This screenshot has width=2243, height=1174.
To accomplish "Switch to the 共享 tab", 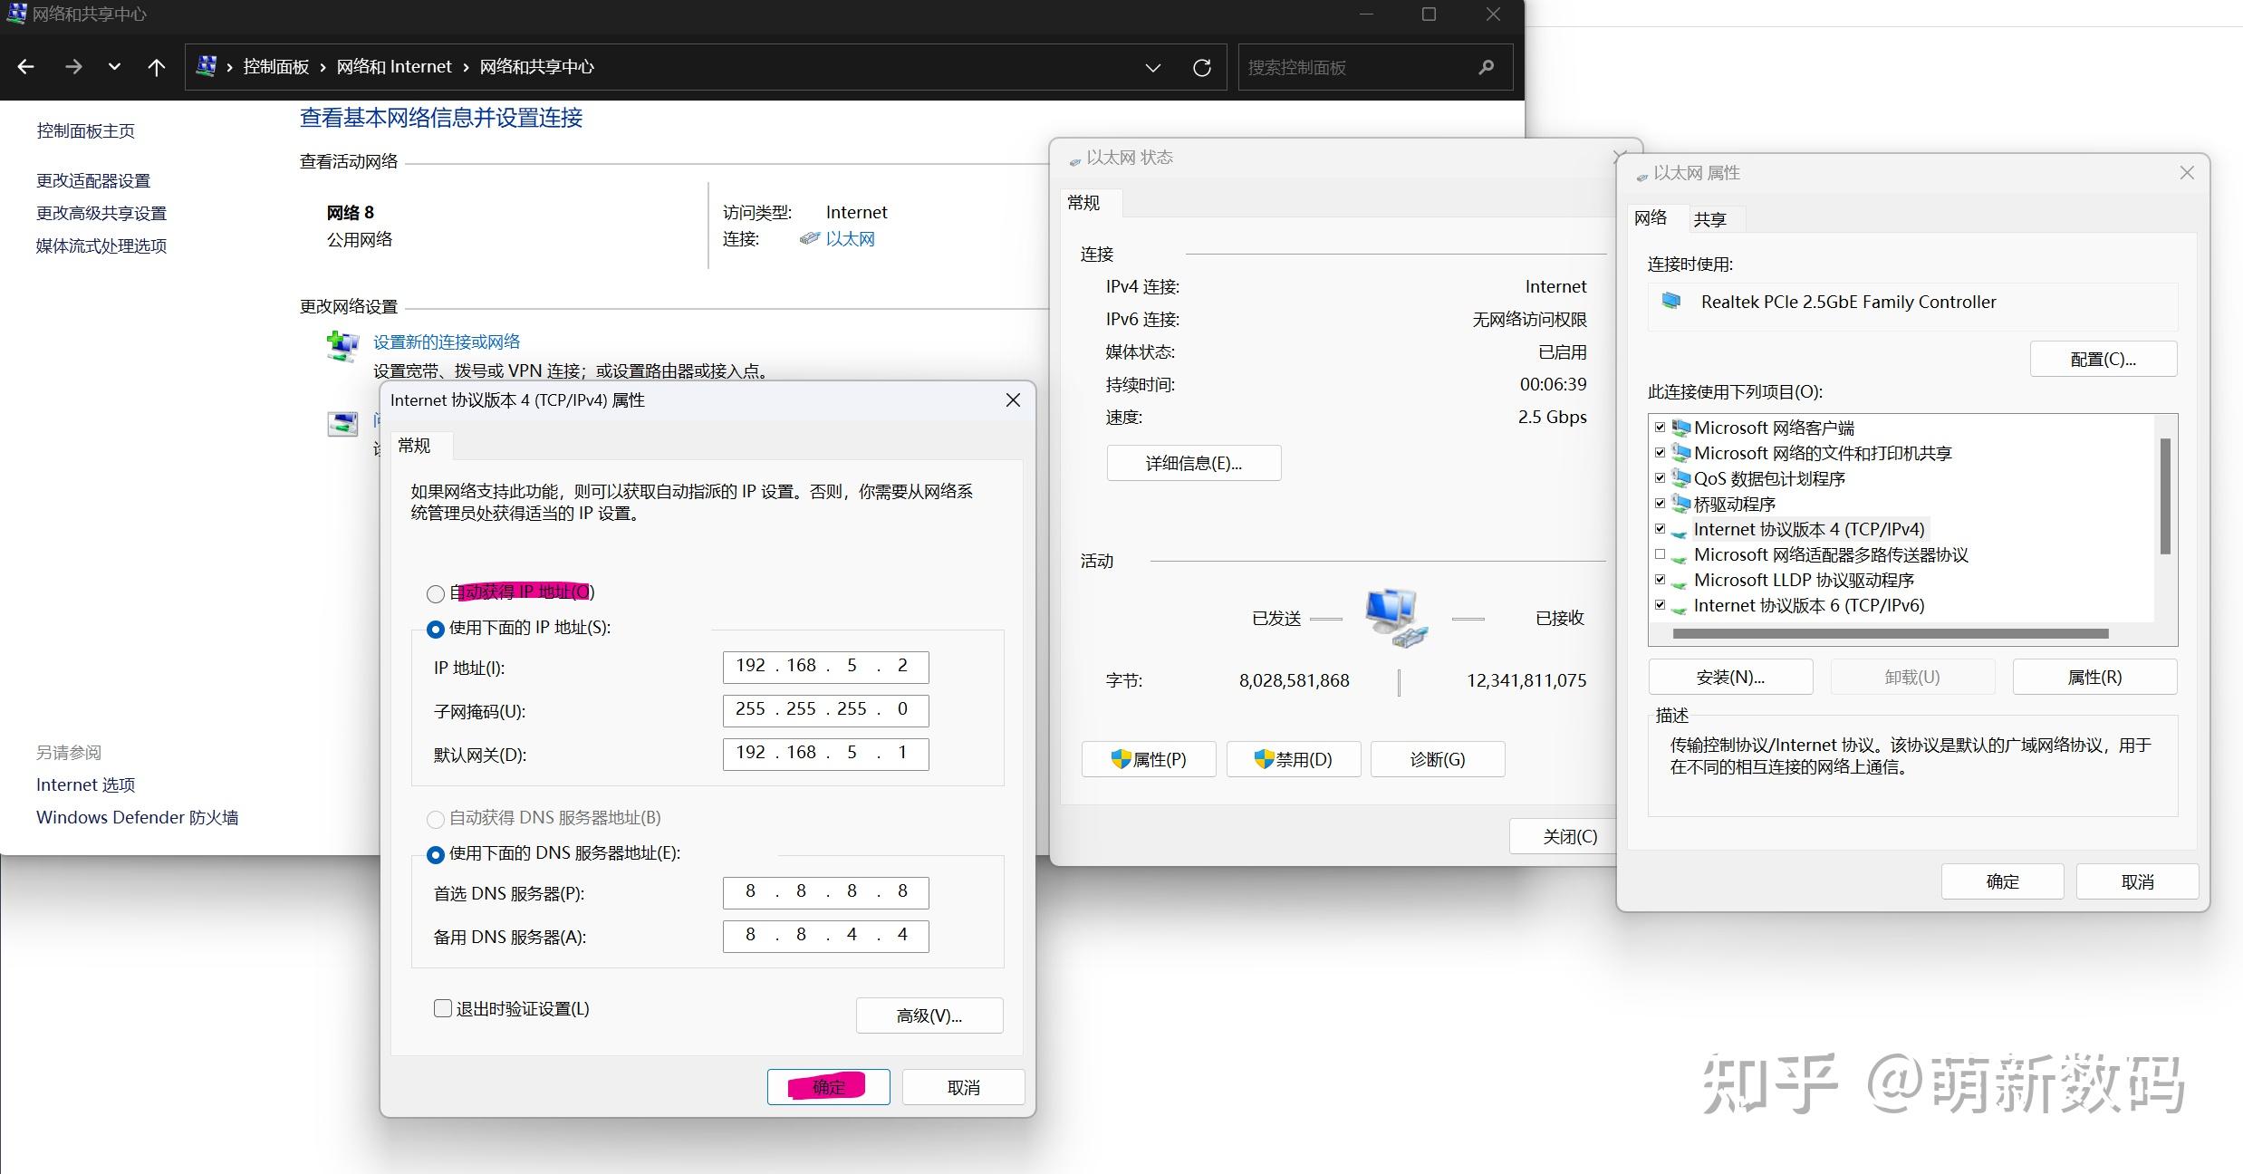I will pos(1711,218).
